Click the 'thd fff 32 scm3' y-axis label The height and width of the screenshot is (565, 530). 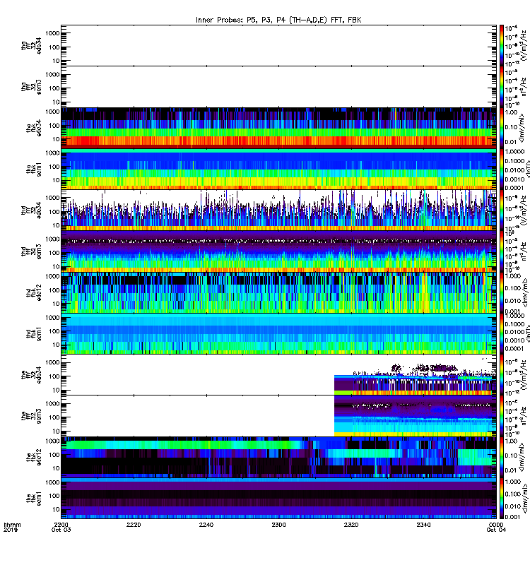[x=31, y=251]
